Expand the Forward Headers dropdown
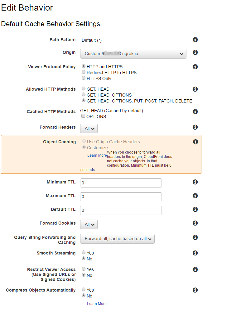Image resolution: width=246 pixels, height=314 pixels. (89, 128)
